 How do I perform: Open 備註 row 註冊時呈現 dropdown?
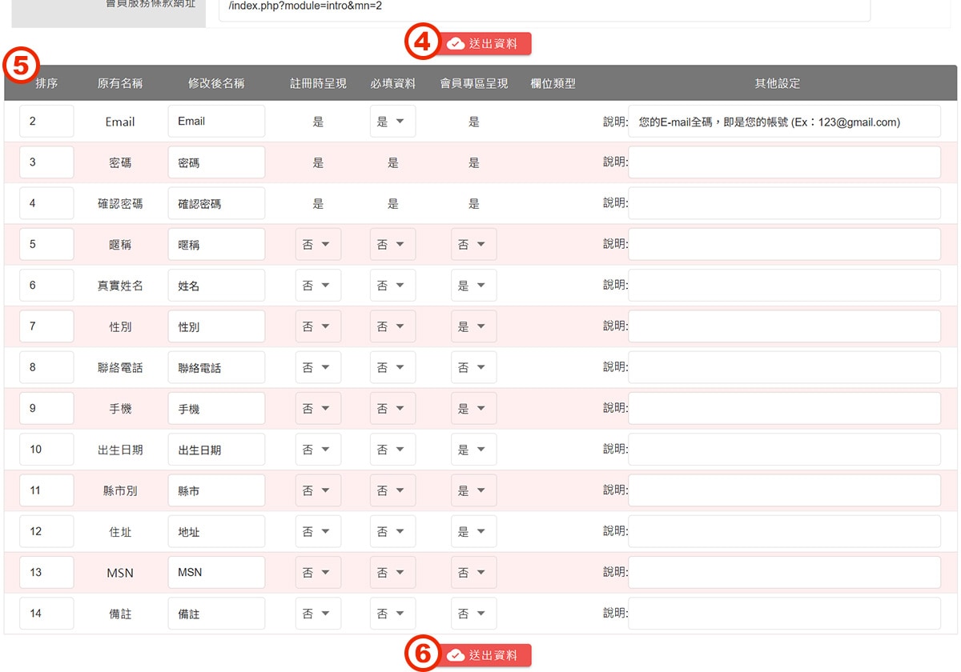[x=318, y=614]
